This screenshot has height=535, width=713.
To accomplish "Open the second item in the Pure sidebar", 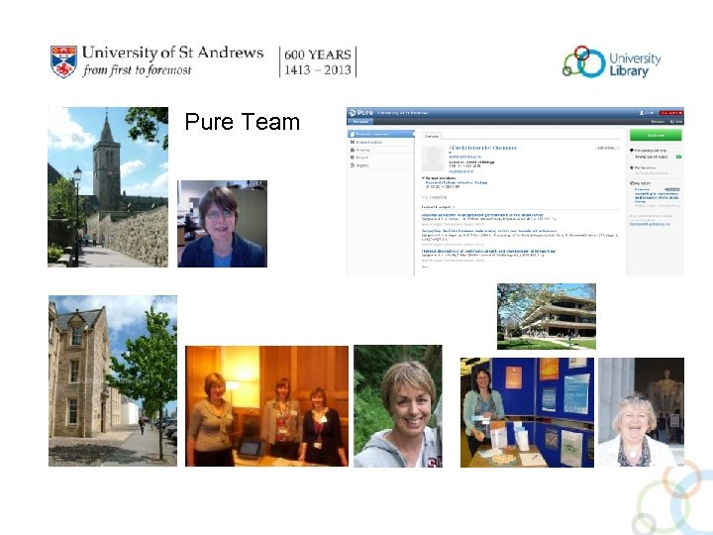I will click(x=381, y=142).
